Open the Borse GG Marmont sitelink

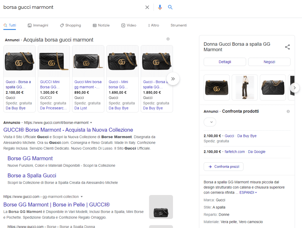(x=30, y=158)
